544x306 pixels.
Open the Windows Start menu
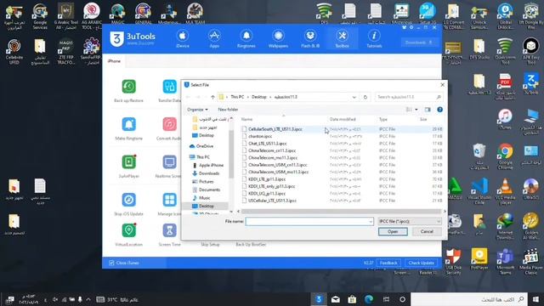(x=535, y=299)
